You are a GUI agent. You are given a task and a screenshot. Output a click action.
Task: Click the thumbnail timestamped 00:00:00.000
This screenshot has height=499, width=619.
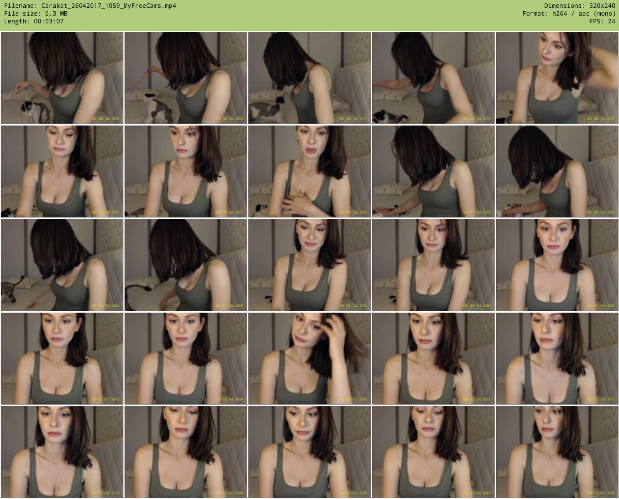point(62,78)
